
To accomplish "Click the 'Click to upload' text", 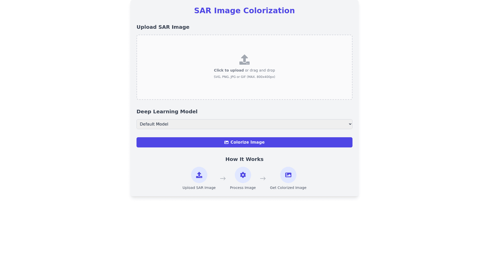I will (x=229, y=70).
